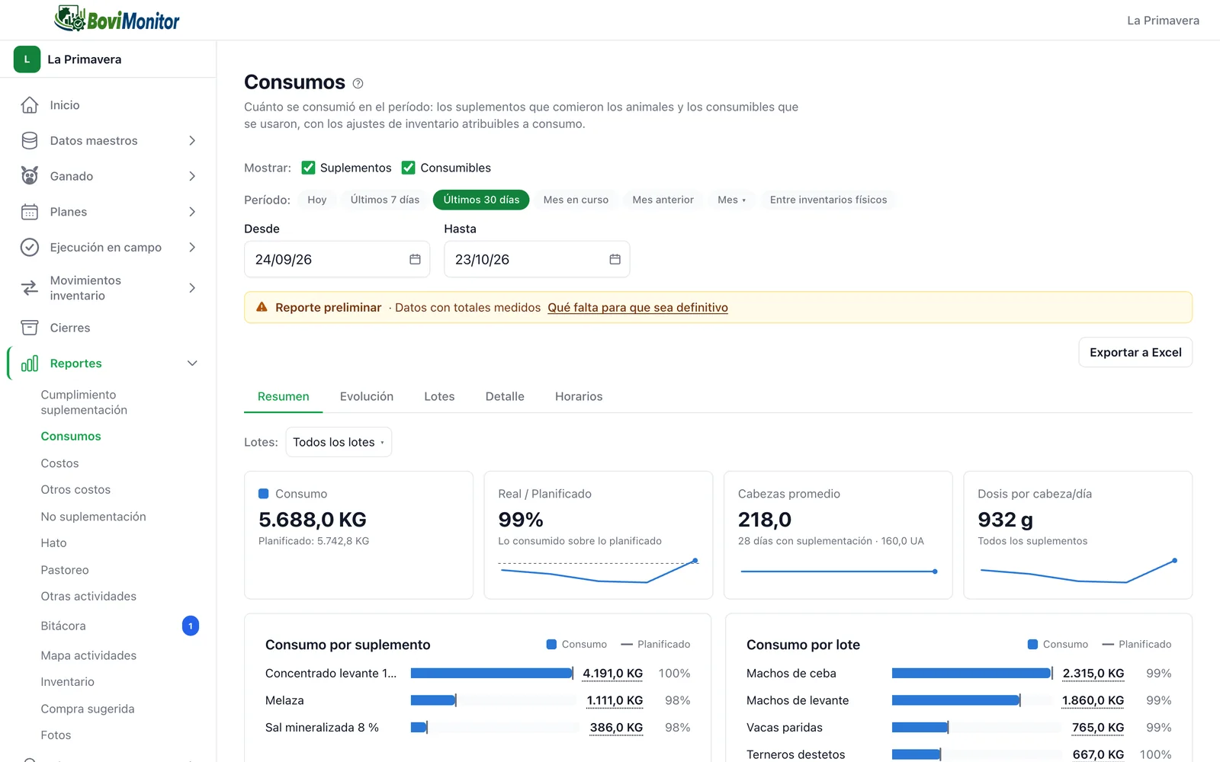Click the Datos maestros database icon
Screen dimensions: 1220x762
(x=30, y=140)
